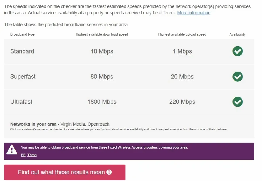Click Mbps abbreviation in Ultrafast upload speed
This screenshot has width=262, height=181.
pyautogui.click(x=188, y=102)
